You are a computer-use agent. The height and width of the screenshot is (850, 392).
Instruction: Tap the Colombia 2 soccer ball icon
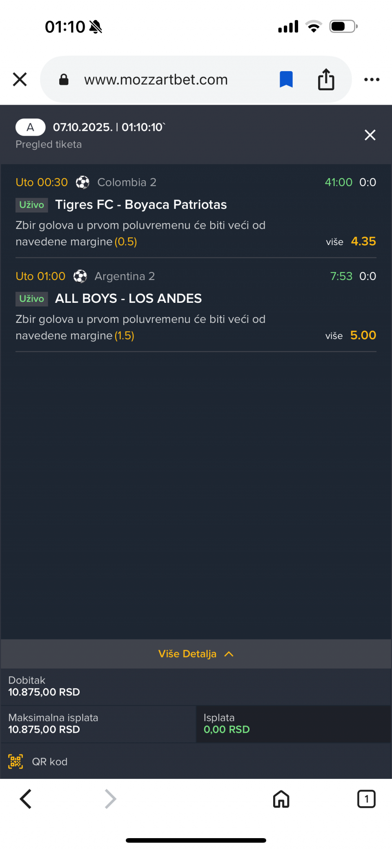tap(82, 182)
